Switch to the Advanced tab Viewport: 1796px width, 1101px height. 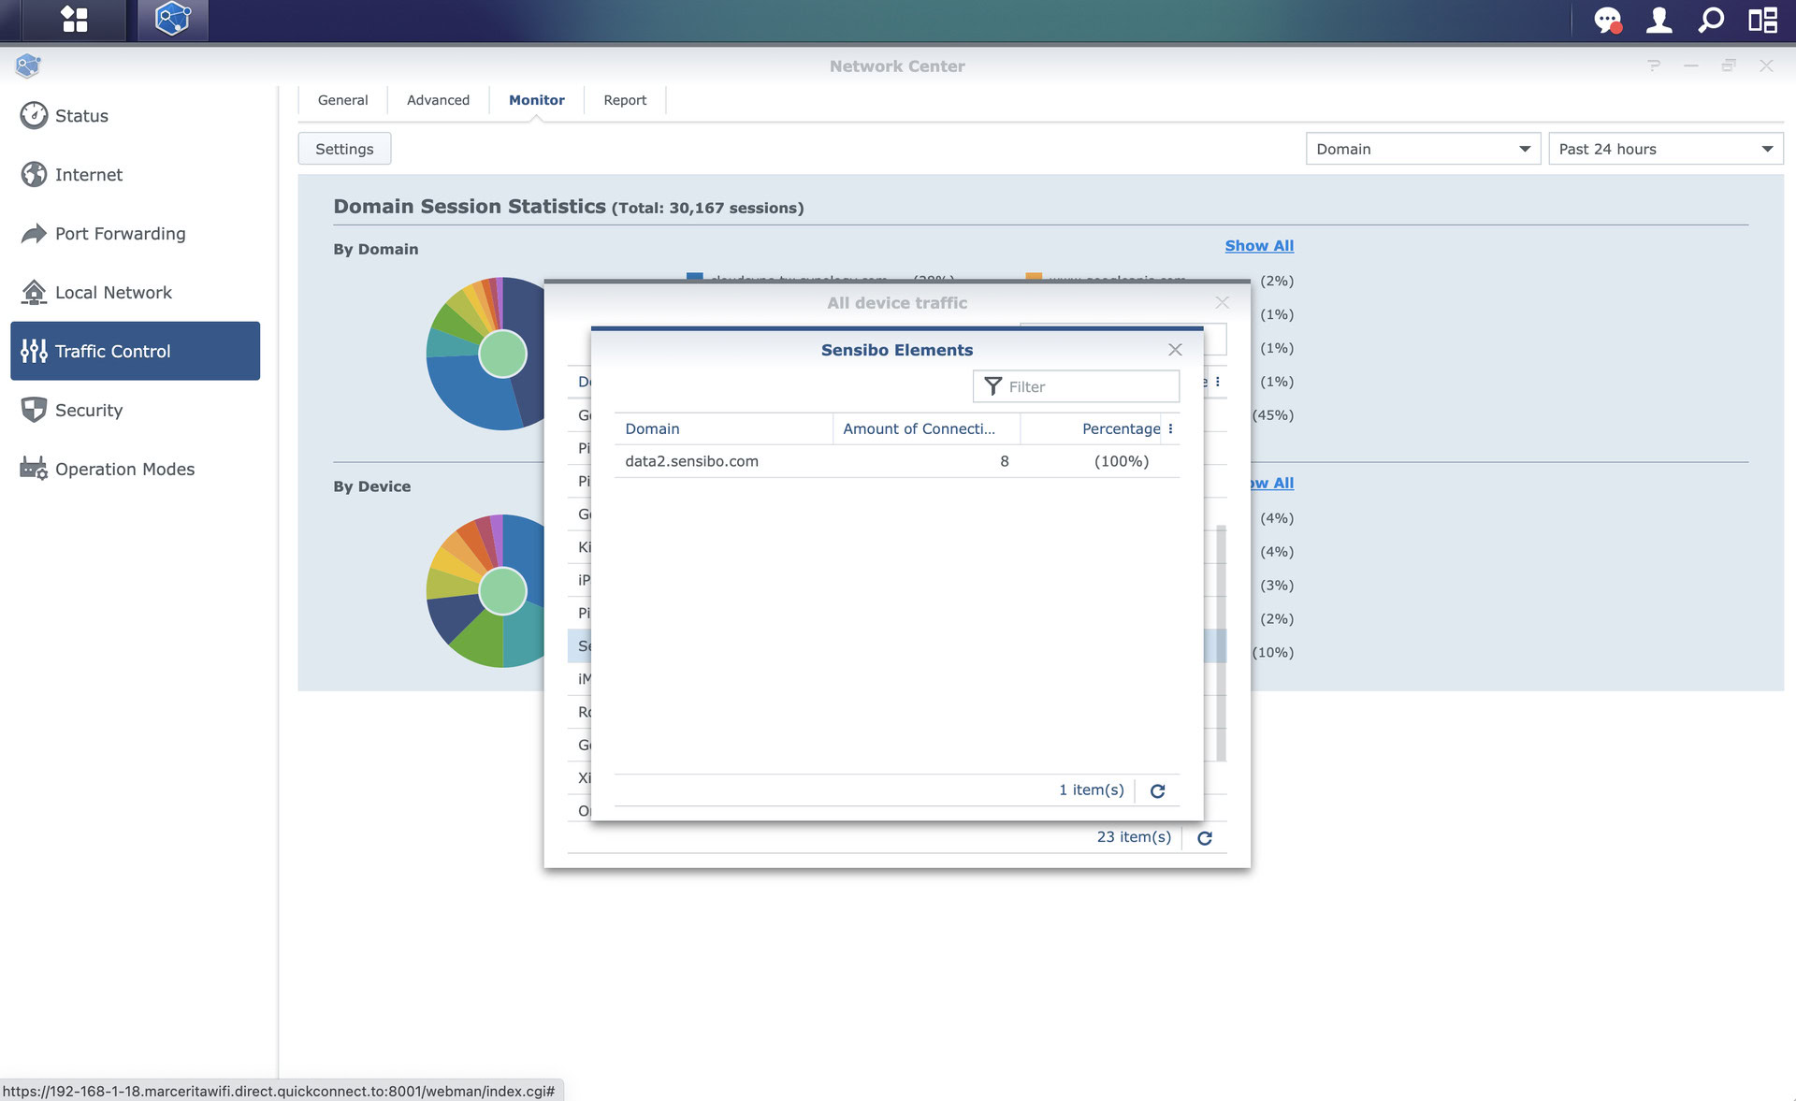pos(438,100)
